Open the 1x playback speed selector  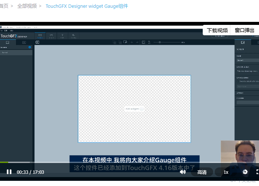(226, 172)
